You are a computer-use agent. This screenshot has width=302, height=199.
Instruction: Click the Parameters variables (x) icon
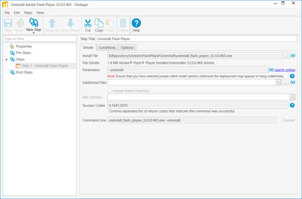pos(271,69)
